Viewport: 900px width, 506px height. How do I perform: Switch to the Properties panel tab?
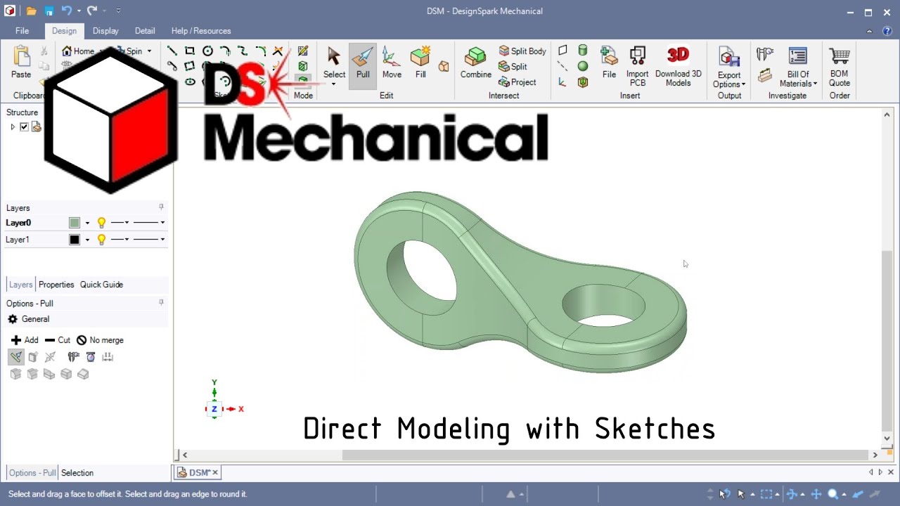click(56, 285)
